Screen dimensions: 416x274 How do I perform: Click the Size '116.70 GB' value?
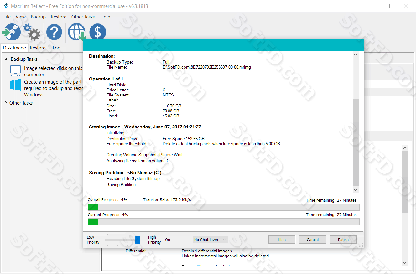coord(172,106)
